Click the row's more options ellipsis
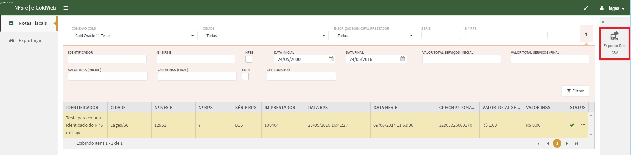The image size is (631, 155). (583, 125)
